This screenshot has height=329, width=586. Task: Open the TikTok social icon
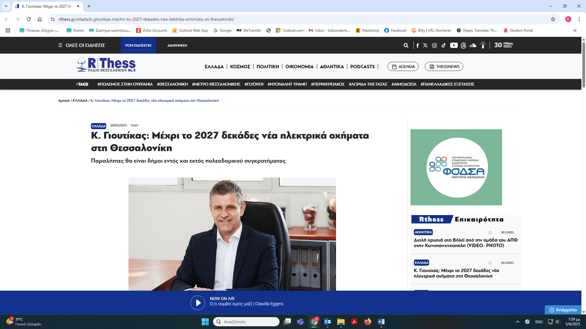443,45
